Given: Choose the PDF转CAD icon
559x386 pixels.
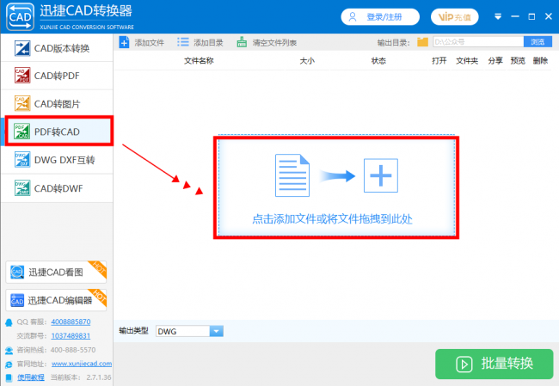Looking at the screenshot, I should (x=21, y=132).
